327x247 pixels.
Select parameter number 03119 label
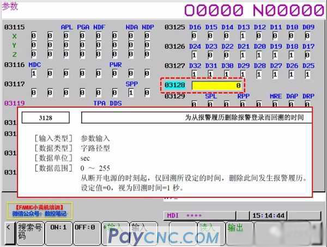(14, 103)
